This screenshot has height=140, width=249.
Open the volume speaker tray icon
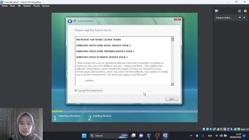point(221,136)
